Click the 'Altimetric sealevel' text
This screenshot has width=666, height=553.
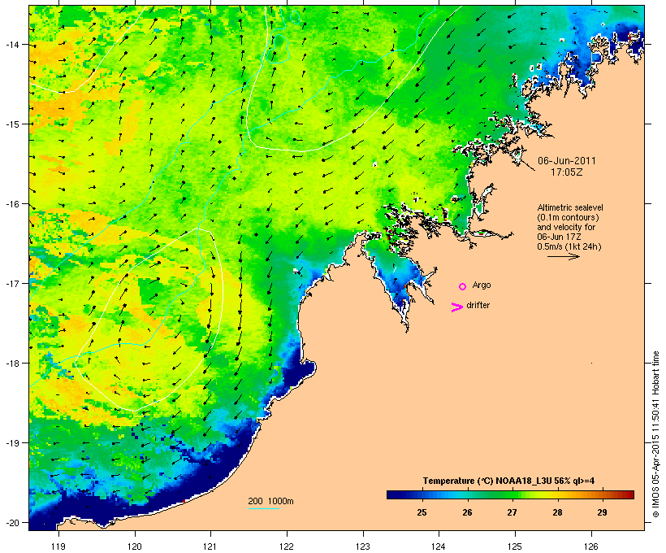(x=570, y=207)
